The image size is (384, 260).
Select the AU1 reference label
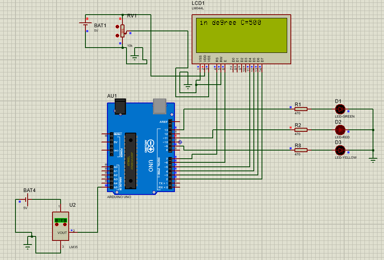(112, 96)
